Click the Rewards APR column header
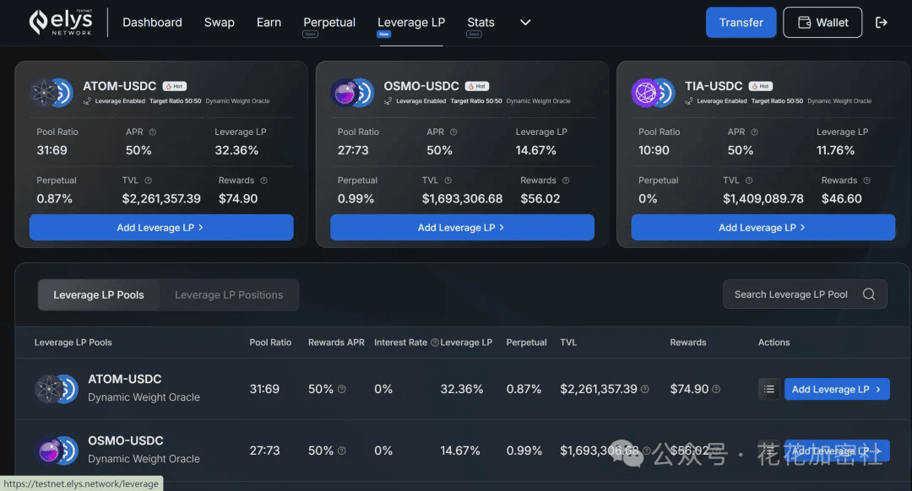The height and width of the screenshot is (491, 912). click(x=336, y=343)
